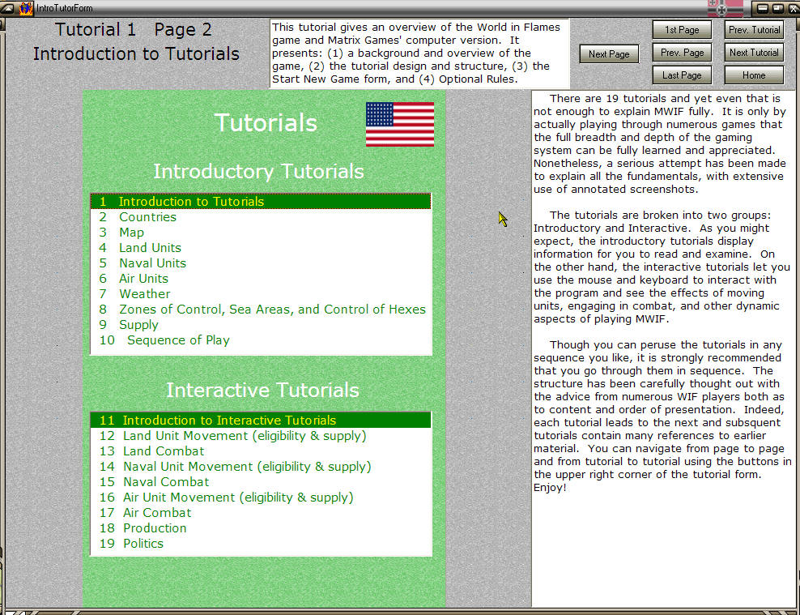Image resolution: width=800 pixels, height=615 pixels.
Task: Open the Next Tutorial
Action: coord(753,52)
